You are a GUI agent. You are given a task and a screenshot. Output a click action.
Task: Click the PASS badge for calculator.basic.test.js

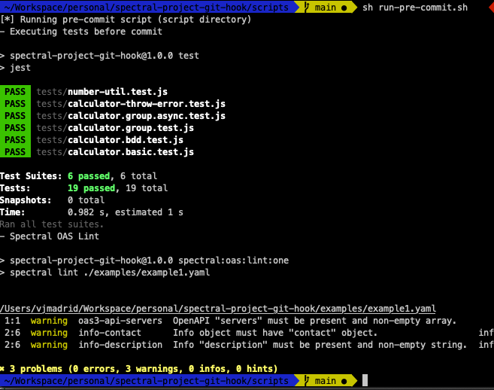pos(15,152)
